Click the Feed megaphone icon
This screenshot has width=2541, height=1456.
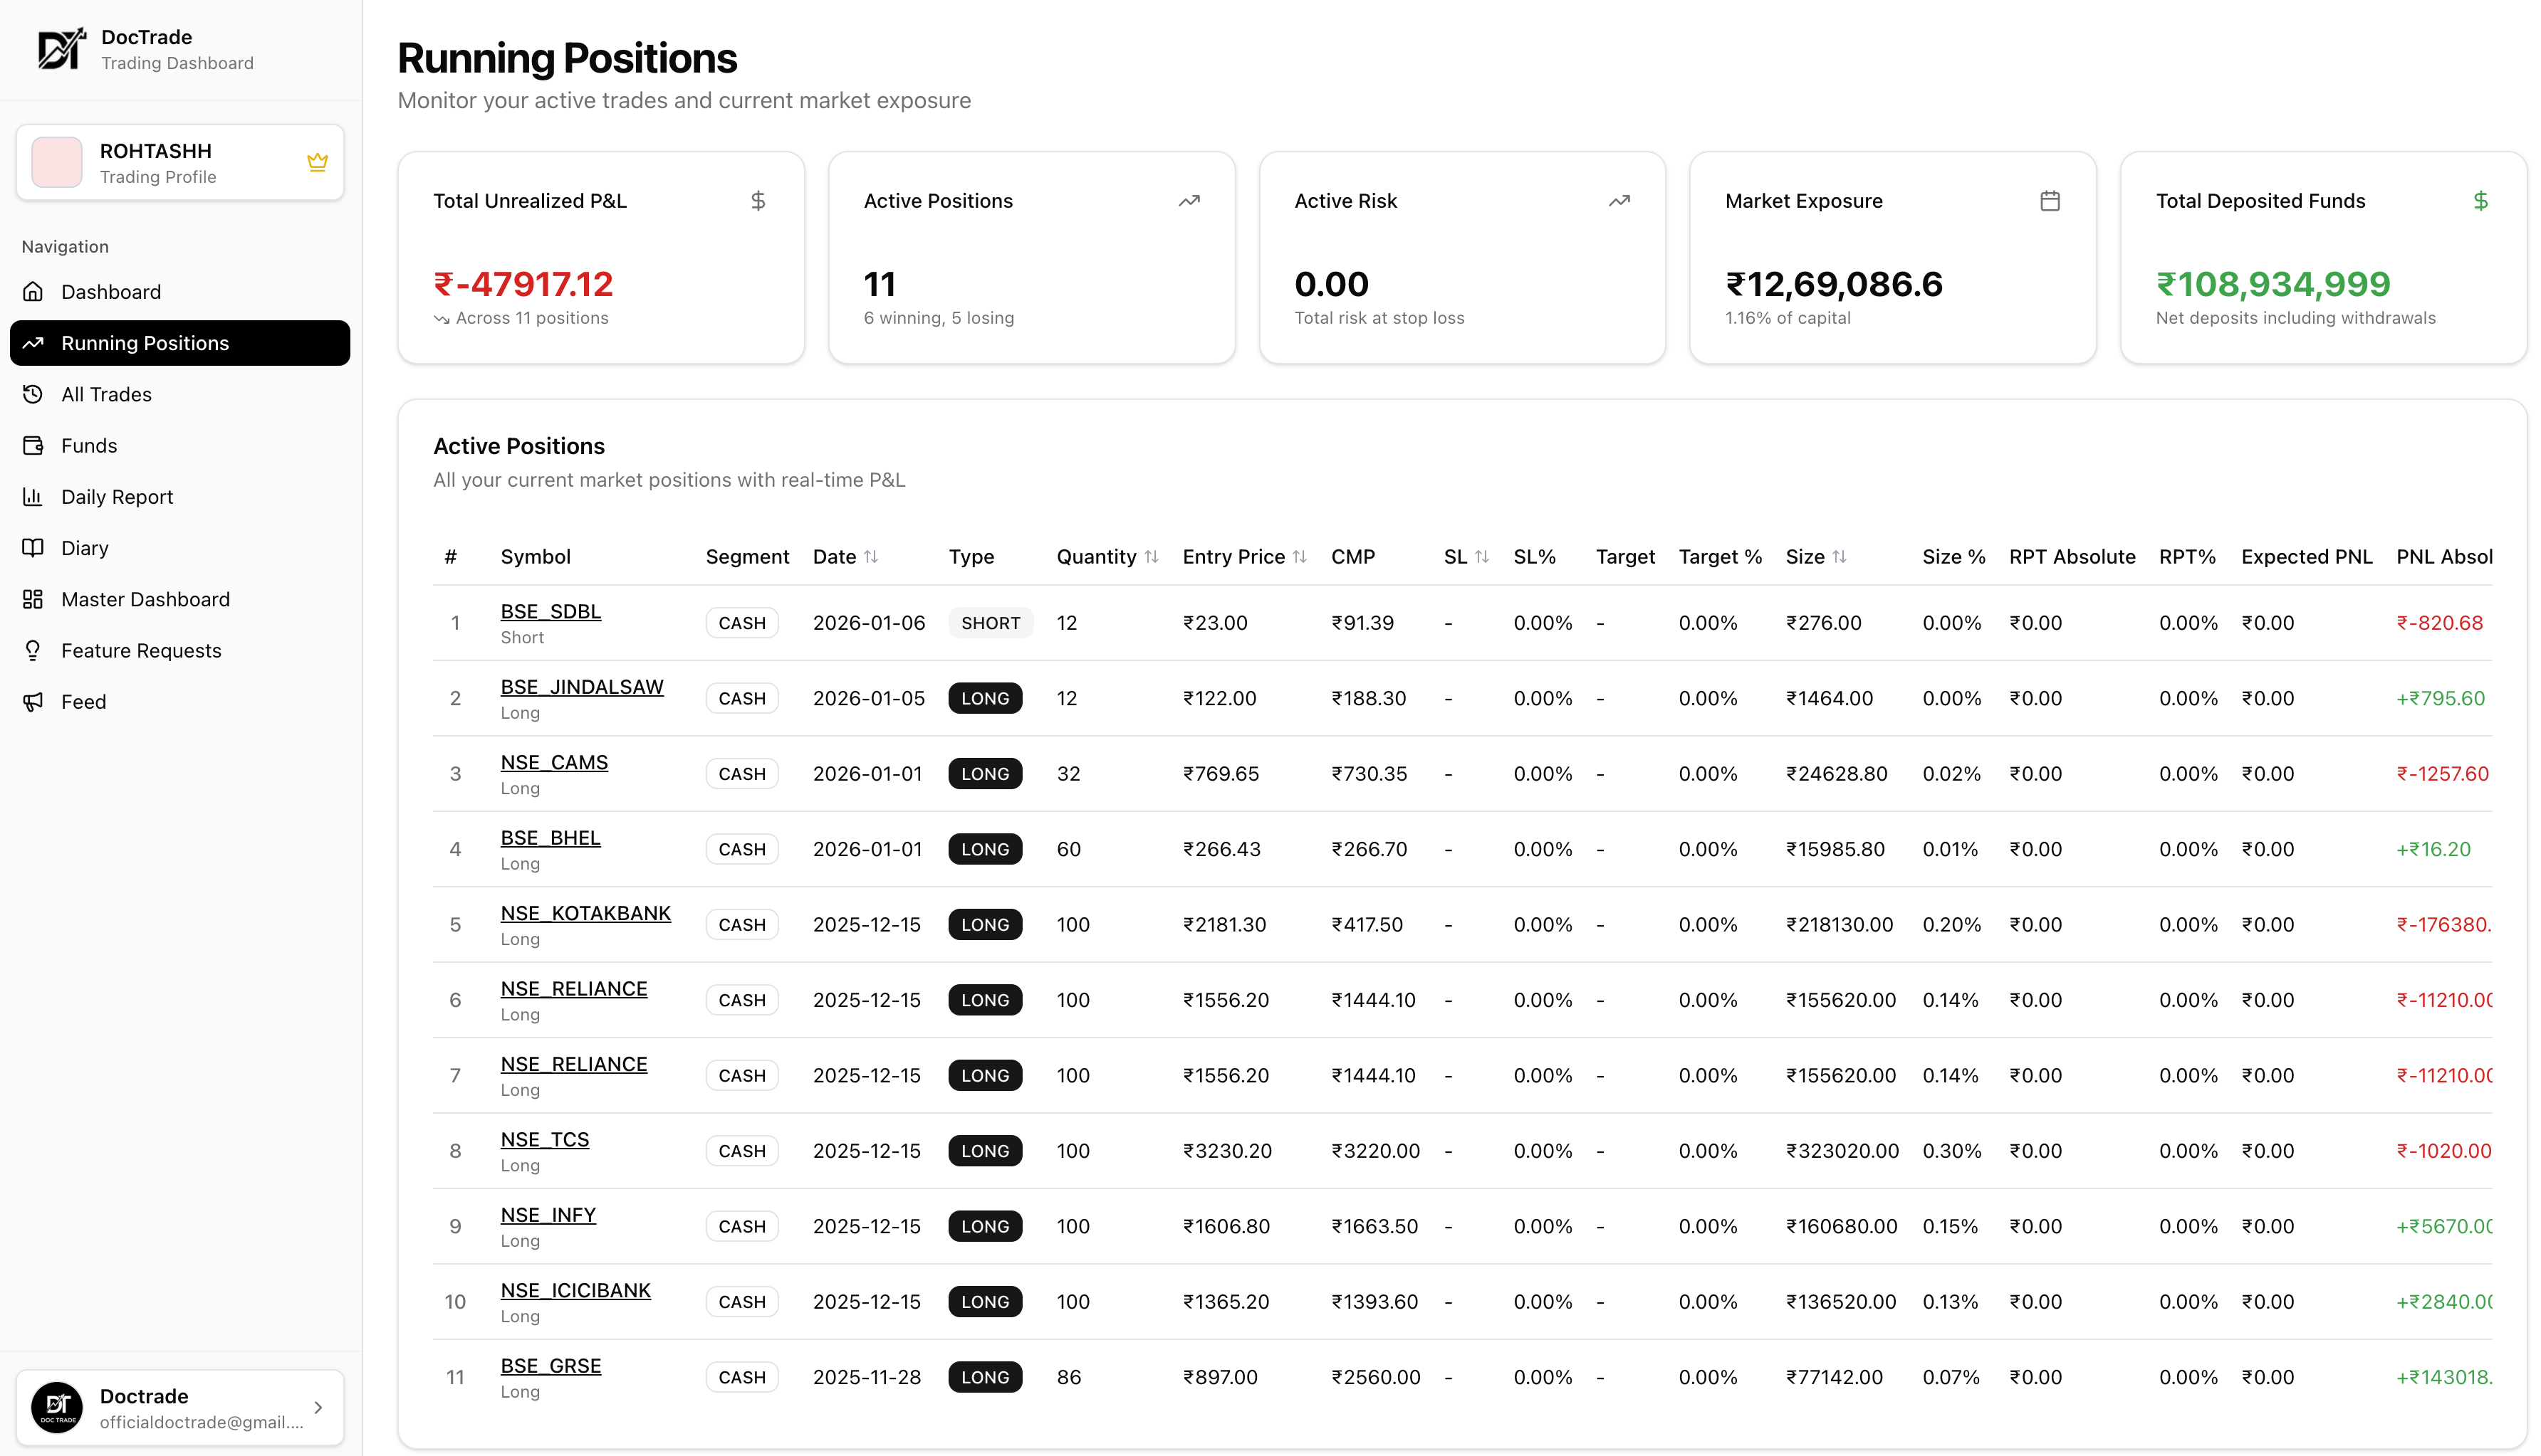click(33, 701)
